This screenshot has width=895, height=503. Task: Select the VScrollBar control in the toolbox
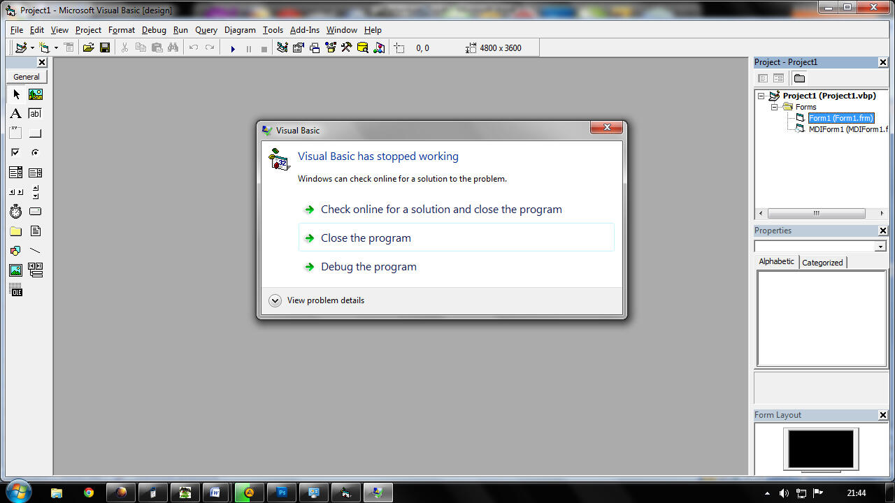36,192
